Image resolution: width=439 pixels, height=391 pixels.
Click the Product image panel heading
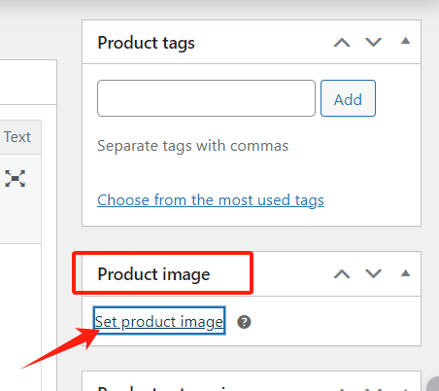[x=153, y=274]
